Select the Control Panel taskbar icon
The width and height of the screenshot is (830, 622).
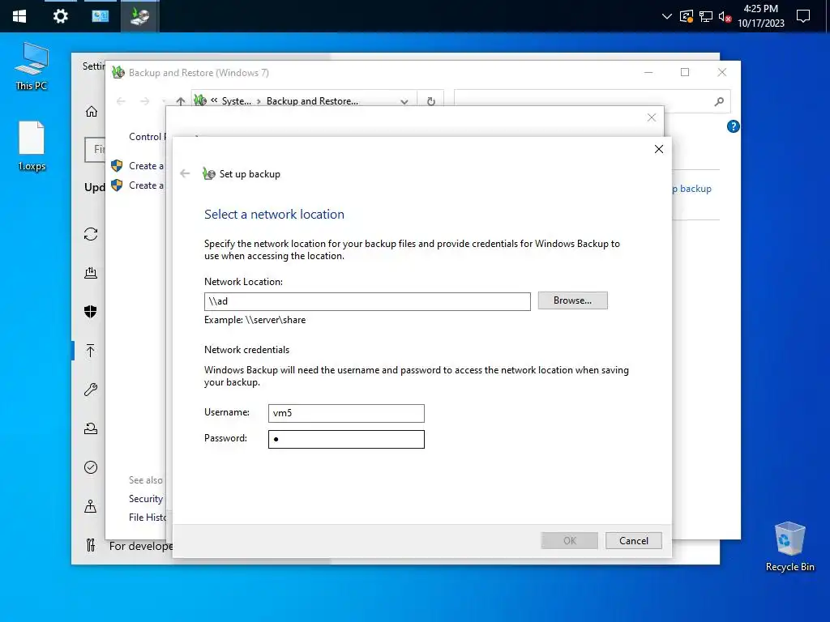pos(100,16)
